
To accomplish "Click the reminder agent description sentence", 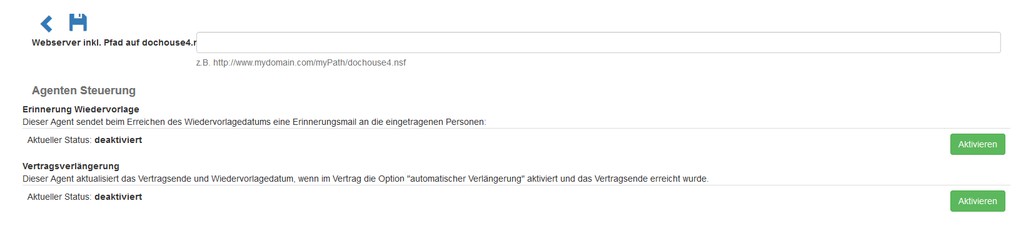I will coord(254,122).
